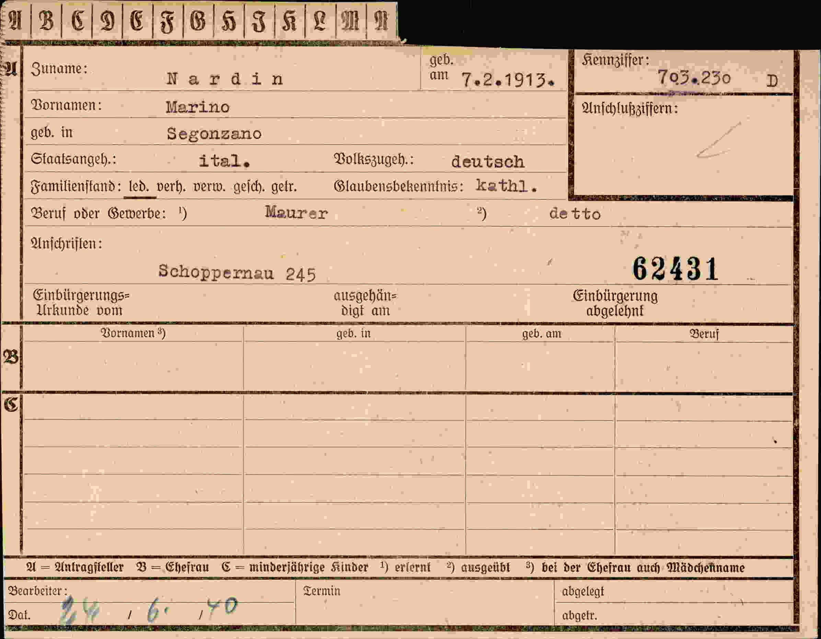
Task: Click the birth date 7.2.1913
Action: pos(508,80)
